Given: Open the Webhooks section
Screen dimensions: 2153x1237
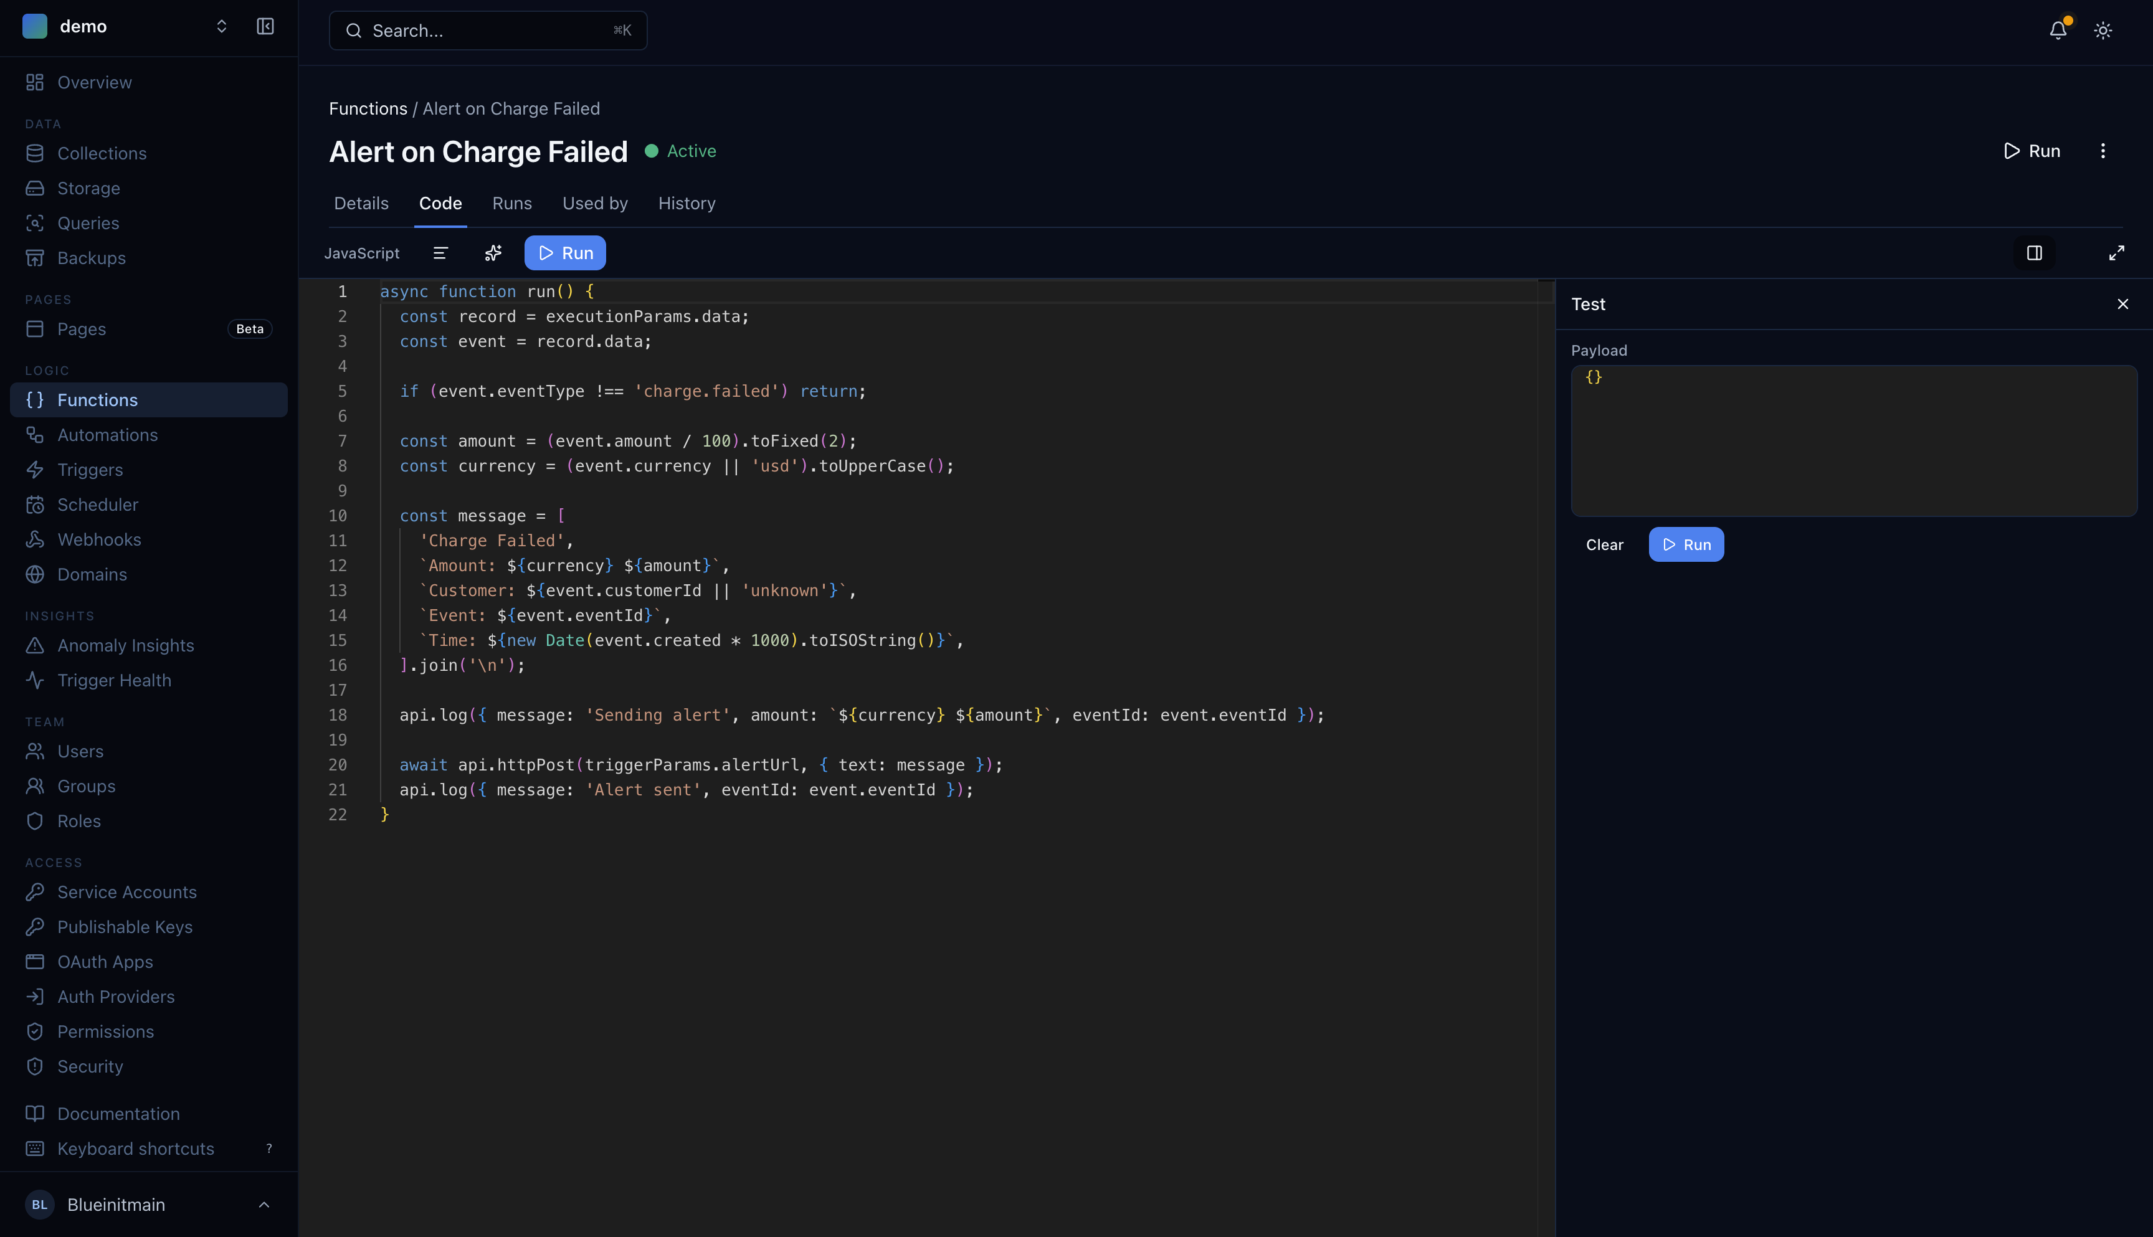Looking at the screenshot, I should click(98, 539).
